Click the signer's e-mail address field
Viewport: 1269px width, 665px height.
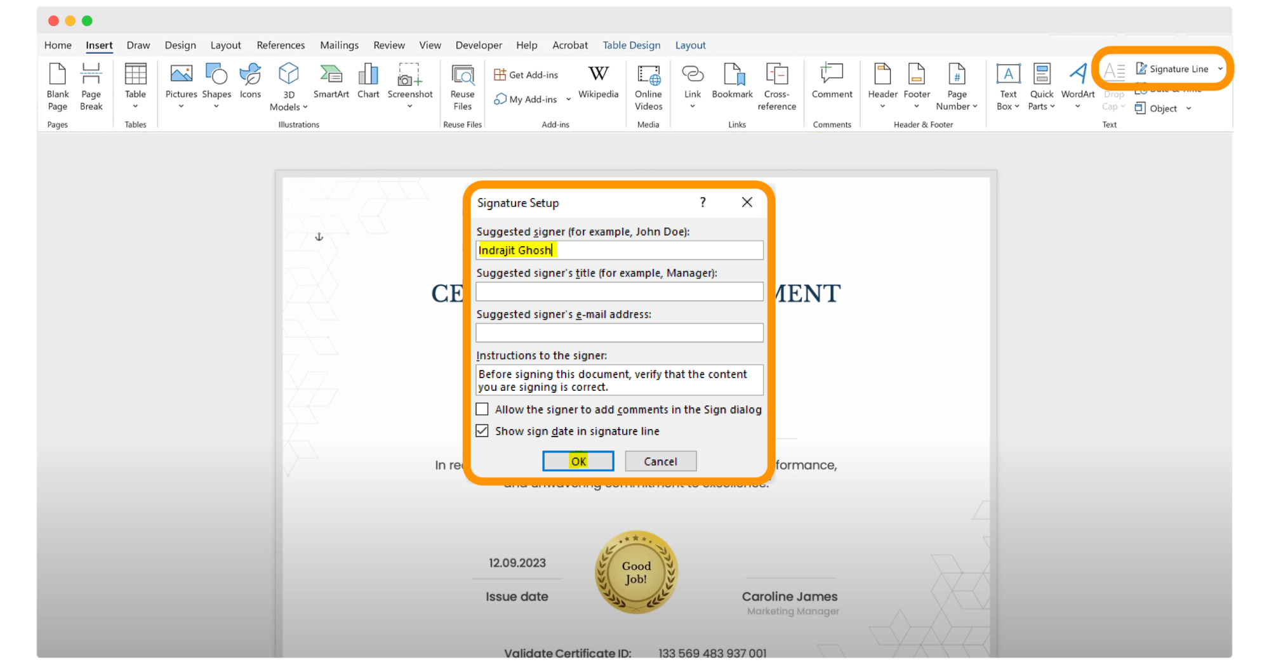pyautogui.click(x=620, y=332)
